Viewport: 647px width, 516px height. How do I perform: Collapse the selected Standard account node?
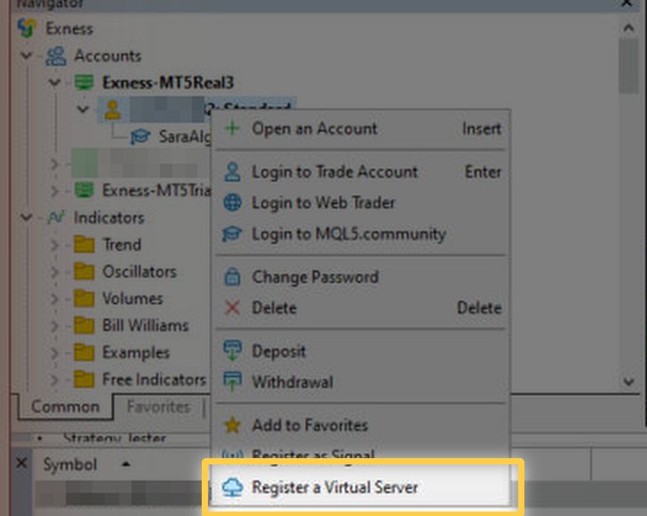83,109
